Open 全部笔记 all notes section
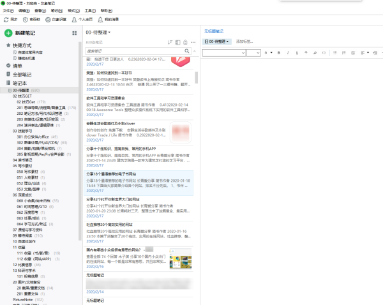 coord(19,75)
